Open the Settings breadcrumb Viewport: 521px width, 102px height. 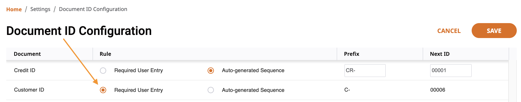40,9
